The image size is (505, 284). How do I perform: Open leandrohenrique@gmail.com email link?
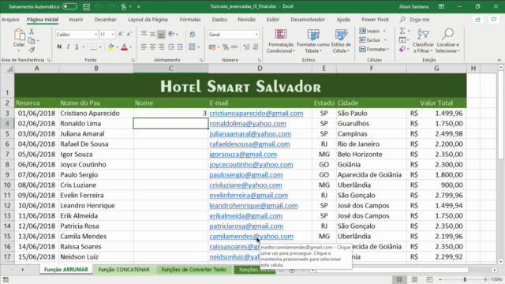tap(253, 205)
